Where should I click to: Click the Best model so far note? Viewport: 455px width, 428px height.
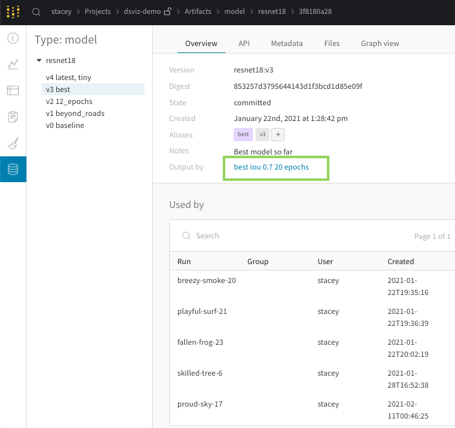pos(263,152)
